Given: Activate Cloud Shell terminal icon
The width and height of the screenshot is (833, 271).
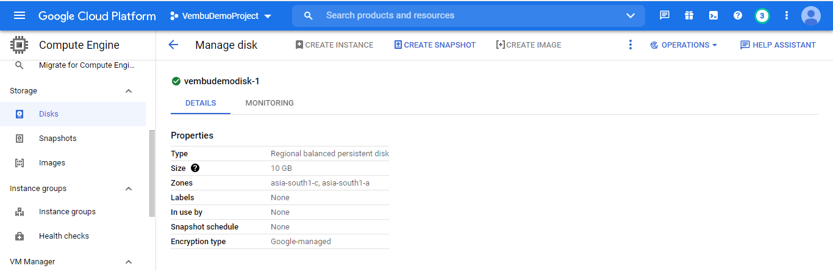Looking at the screenshot, I should coord(713,15).
